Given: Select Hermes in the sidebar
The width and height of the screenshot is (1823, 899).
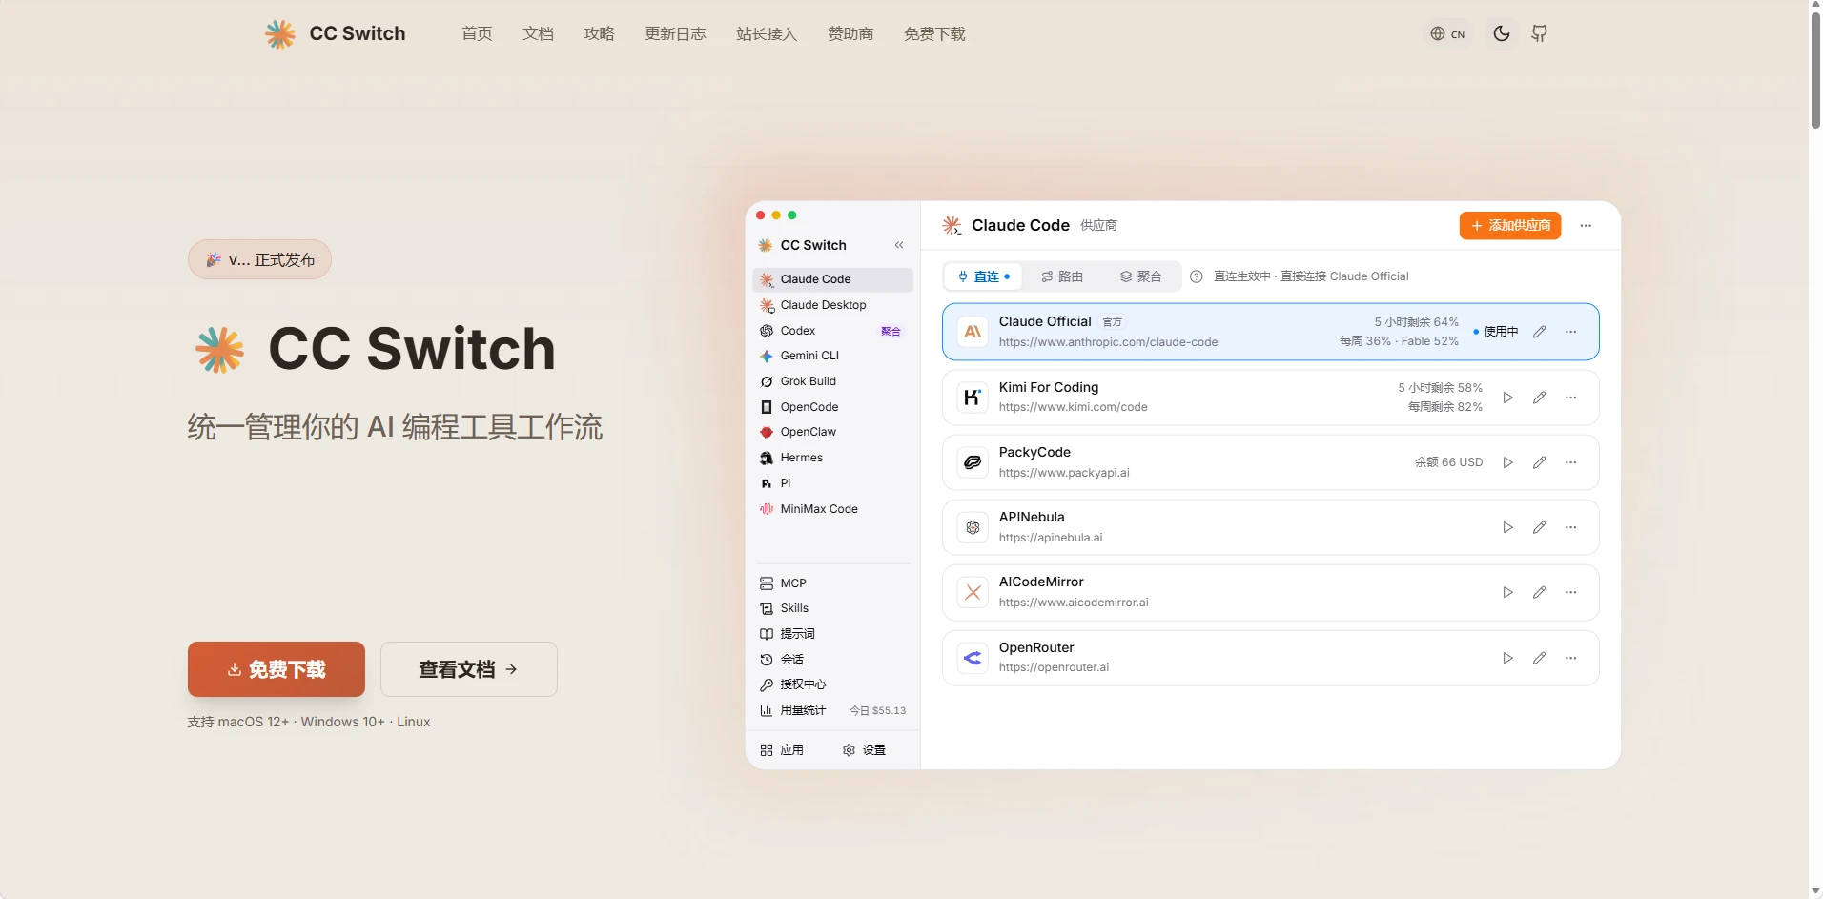Looking at the screenshot, I should point(832,458).
